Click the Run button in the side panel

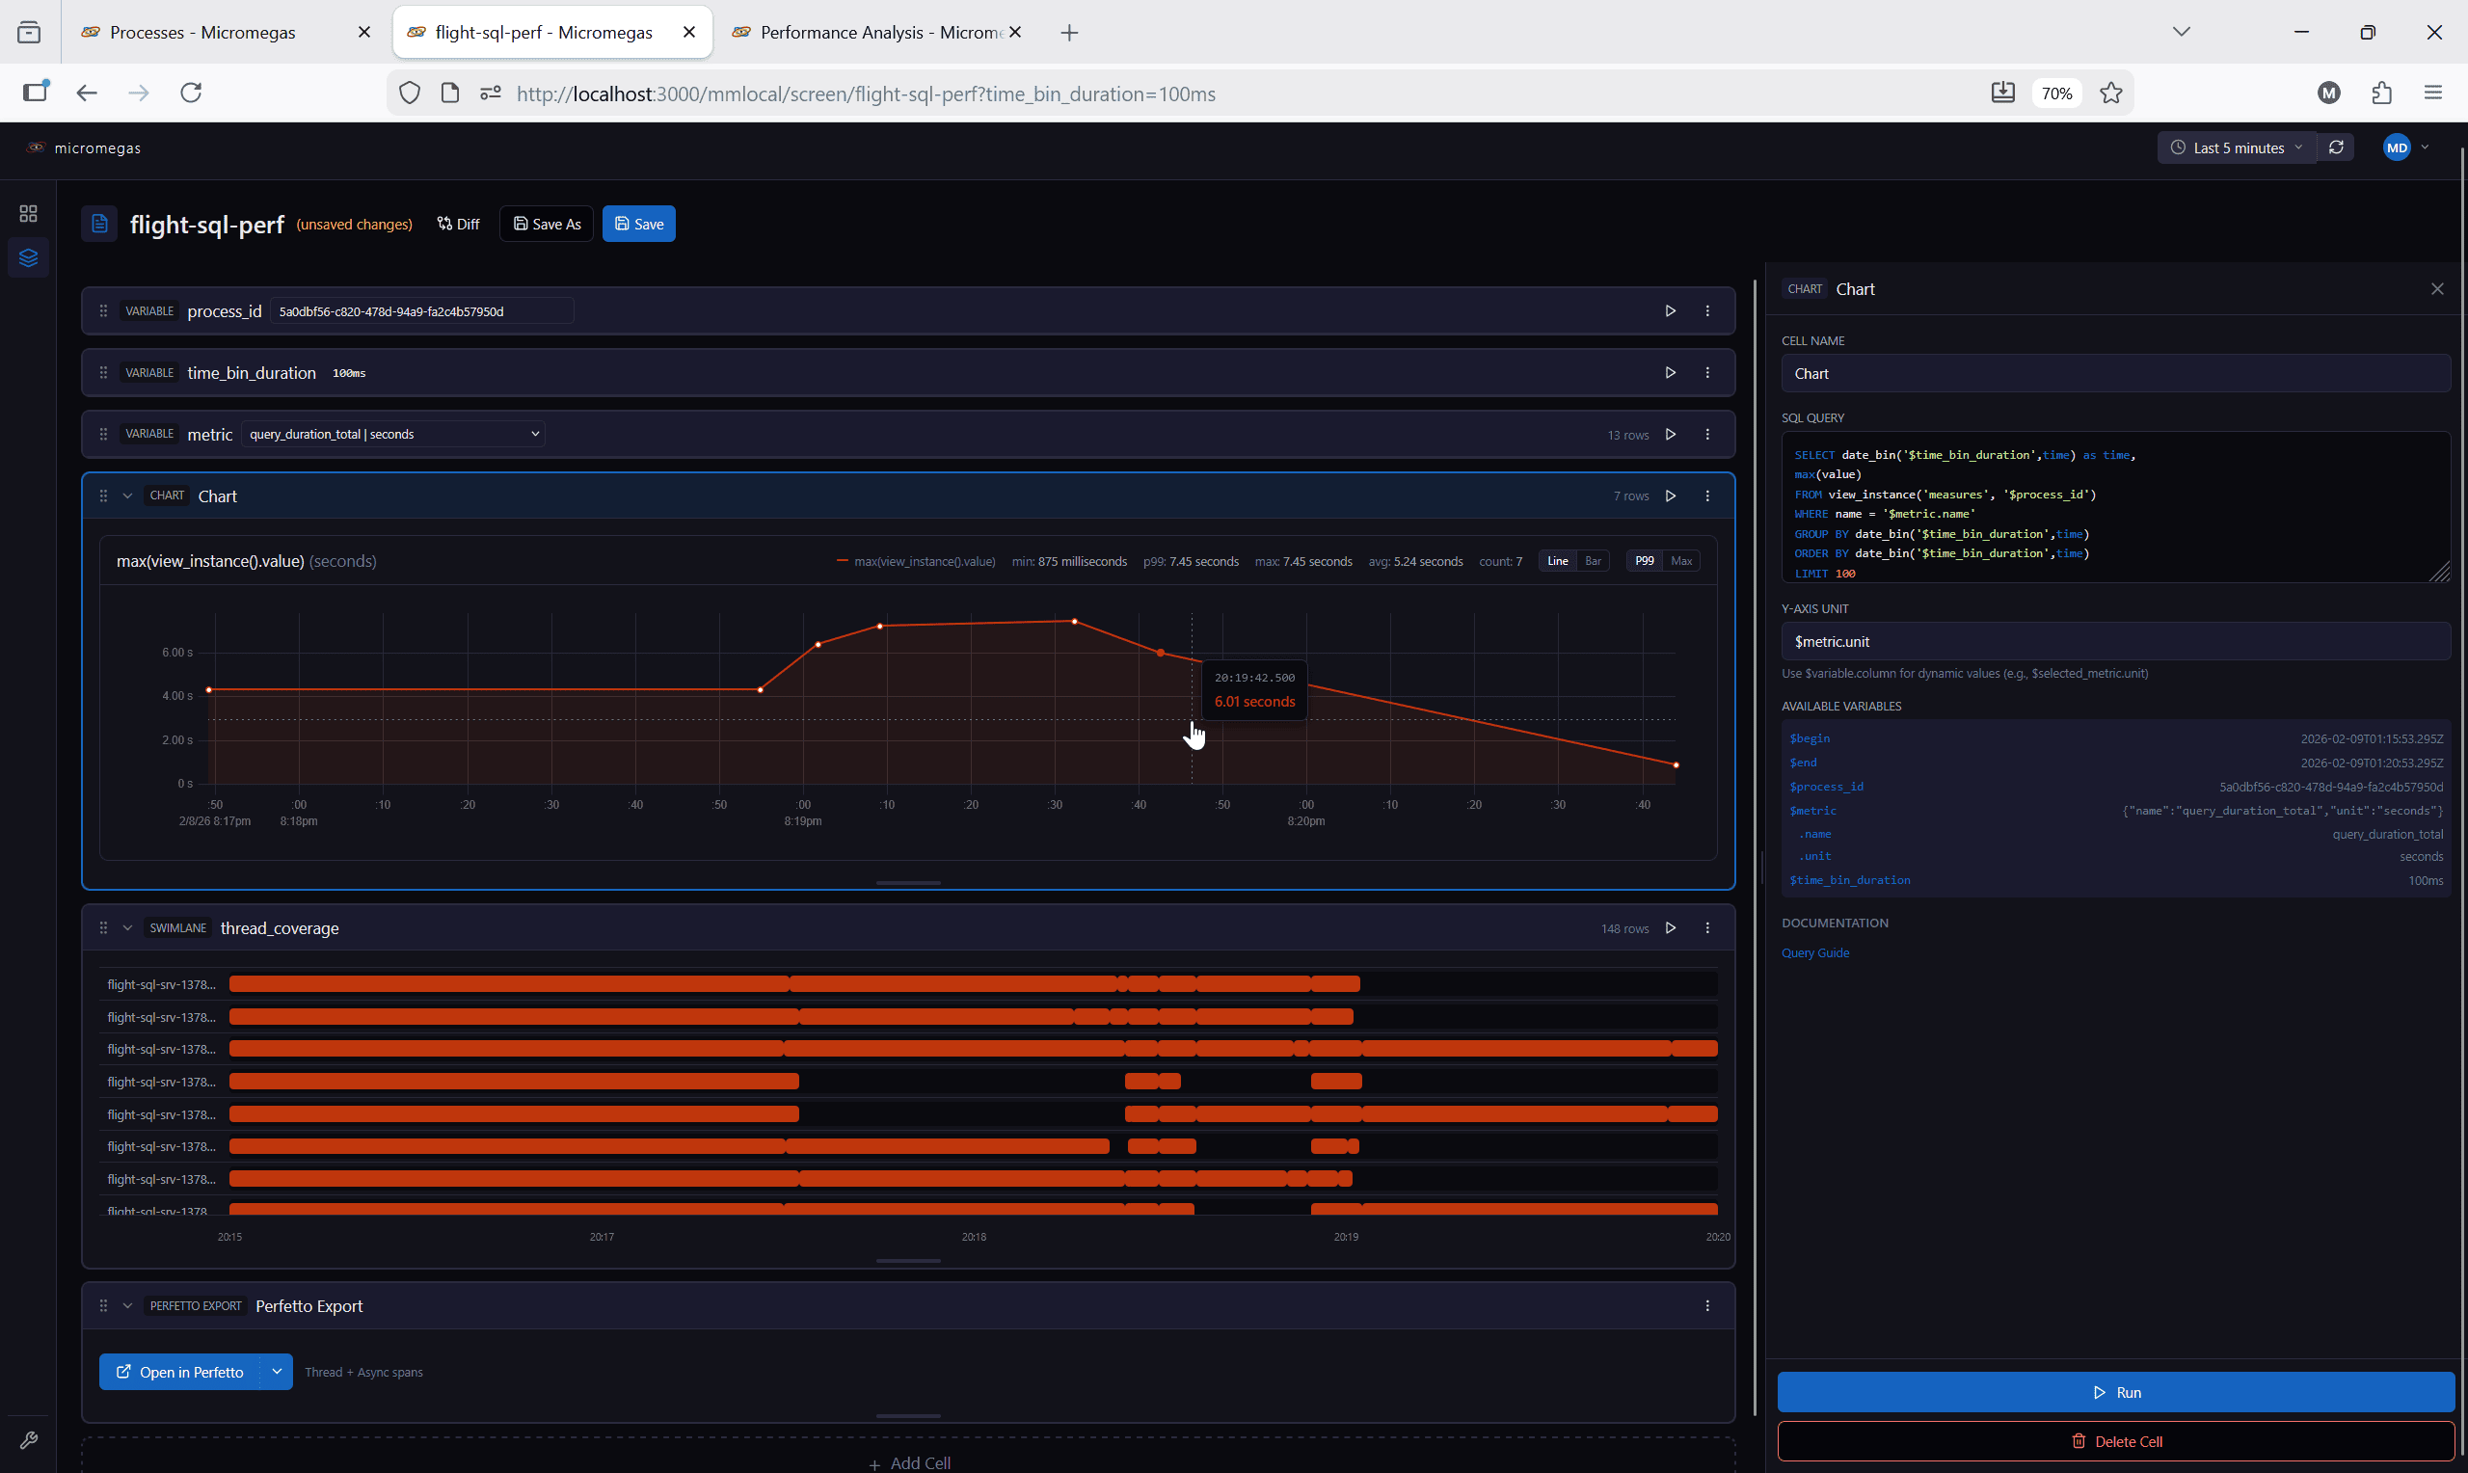point(2116,1392)
